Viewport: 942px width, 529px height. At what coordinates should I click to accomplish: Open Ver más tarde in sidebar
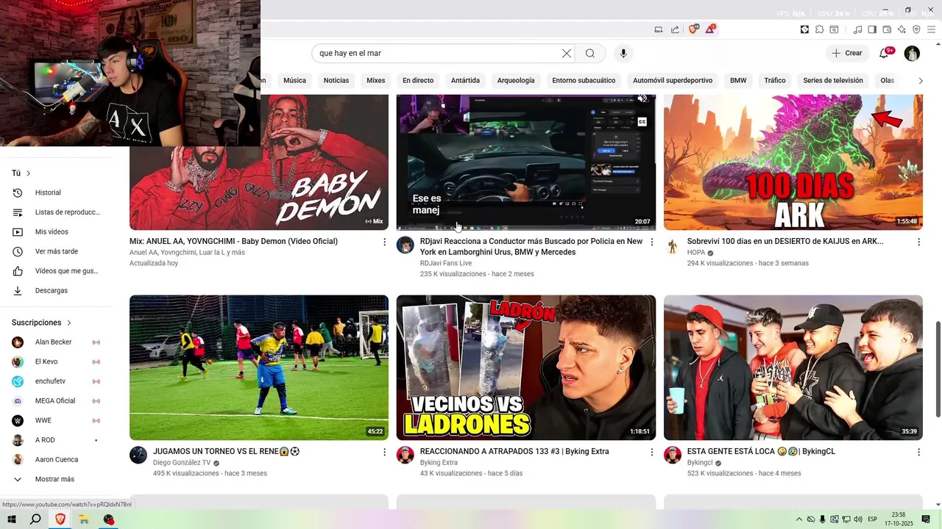coord(56,251)
